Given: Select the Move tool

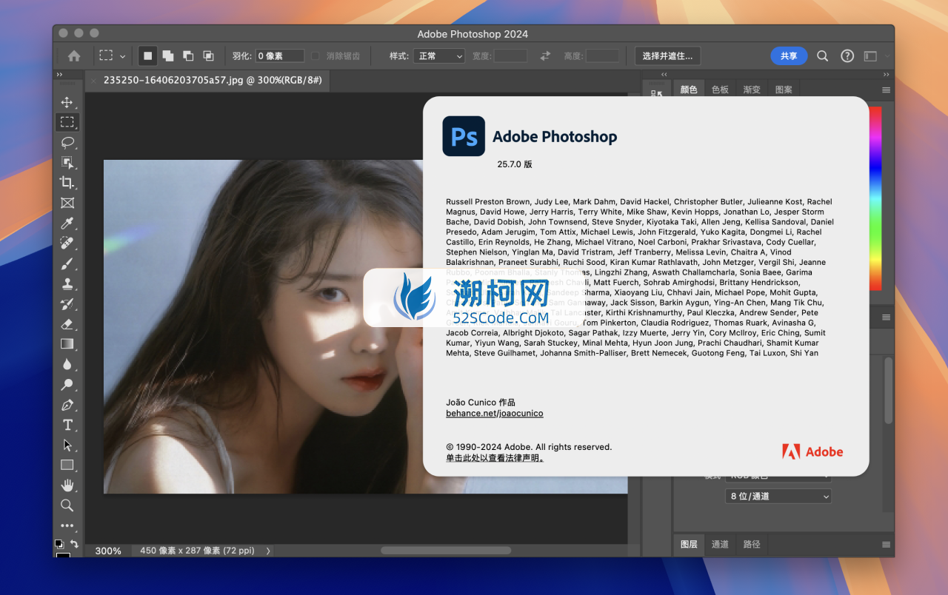Looking at the screenshot, I should pos(67,102).
